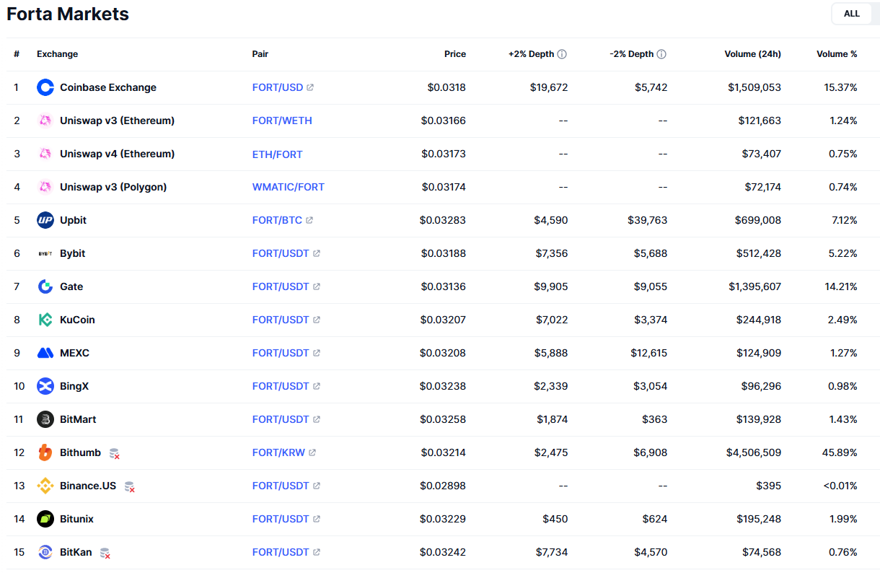The image size is (880, 573).
Task: Click the external link icon after FORT/USD
Action: tap(310, 87)
